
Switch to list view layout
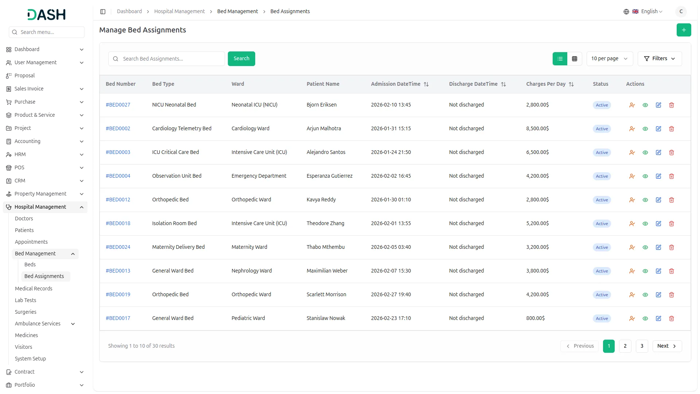[x=560, y=59]
